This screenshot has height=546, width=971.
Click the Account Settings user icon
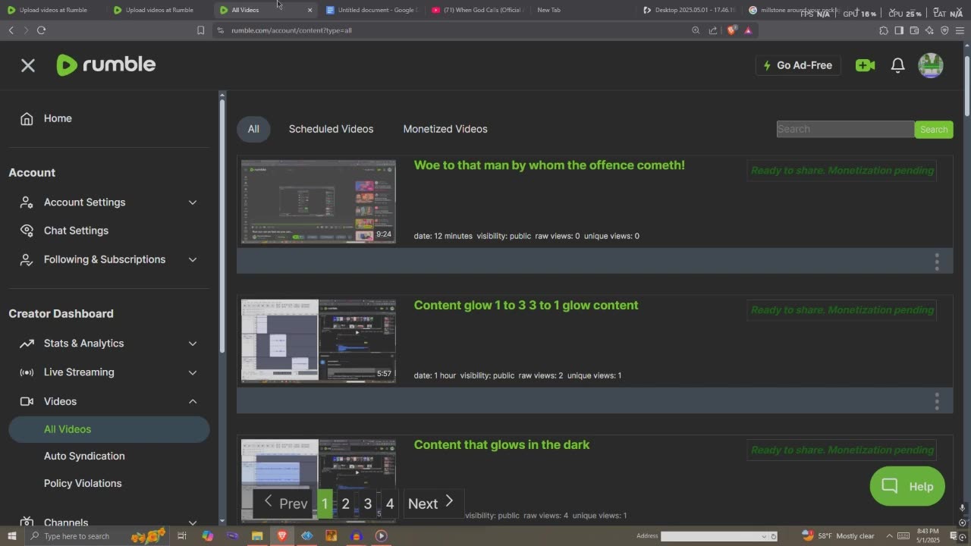click(x=27, y=202)
